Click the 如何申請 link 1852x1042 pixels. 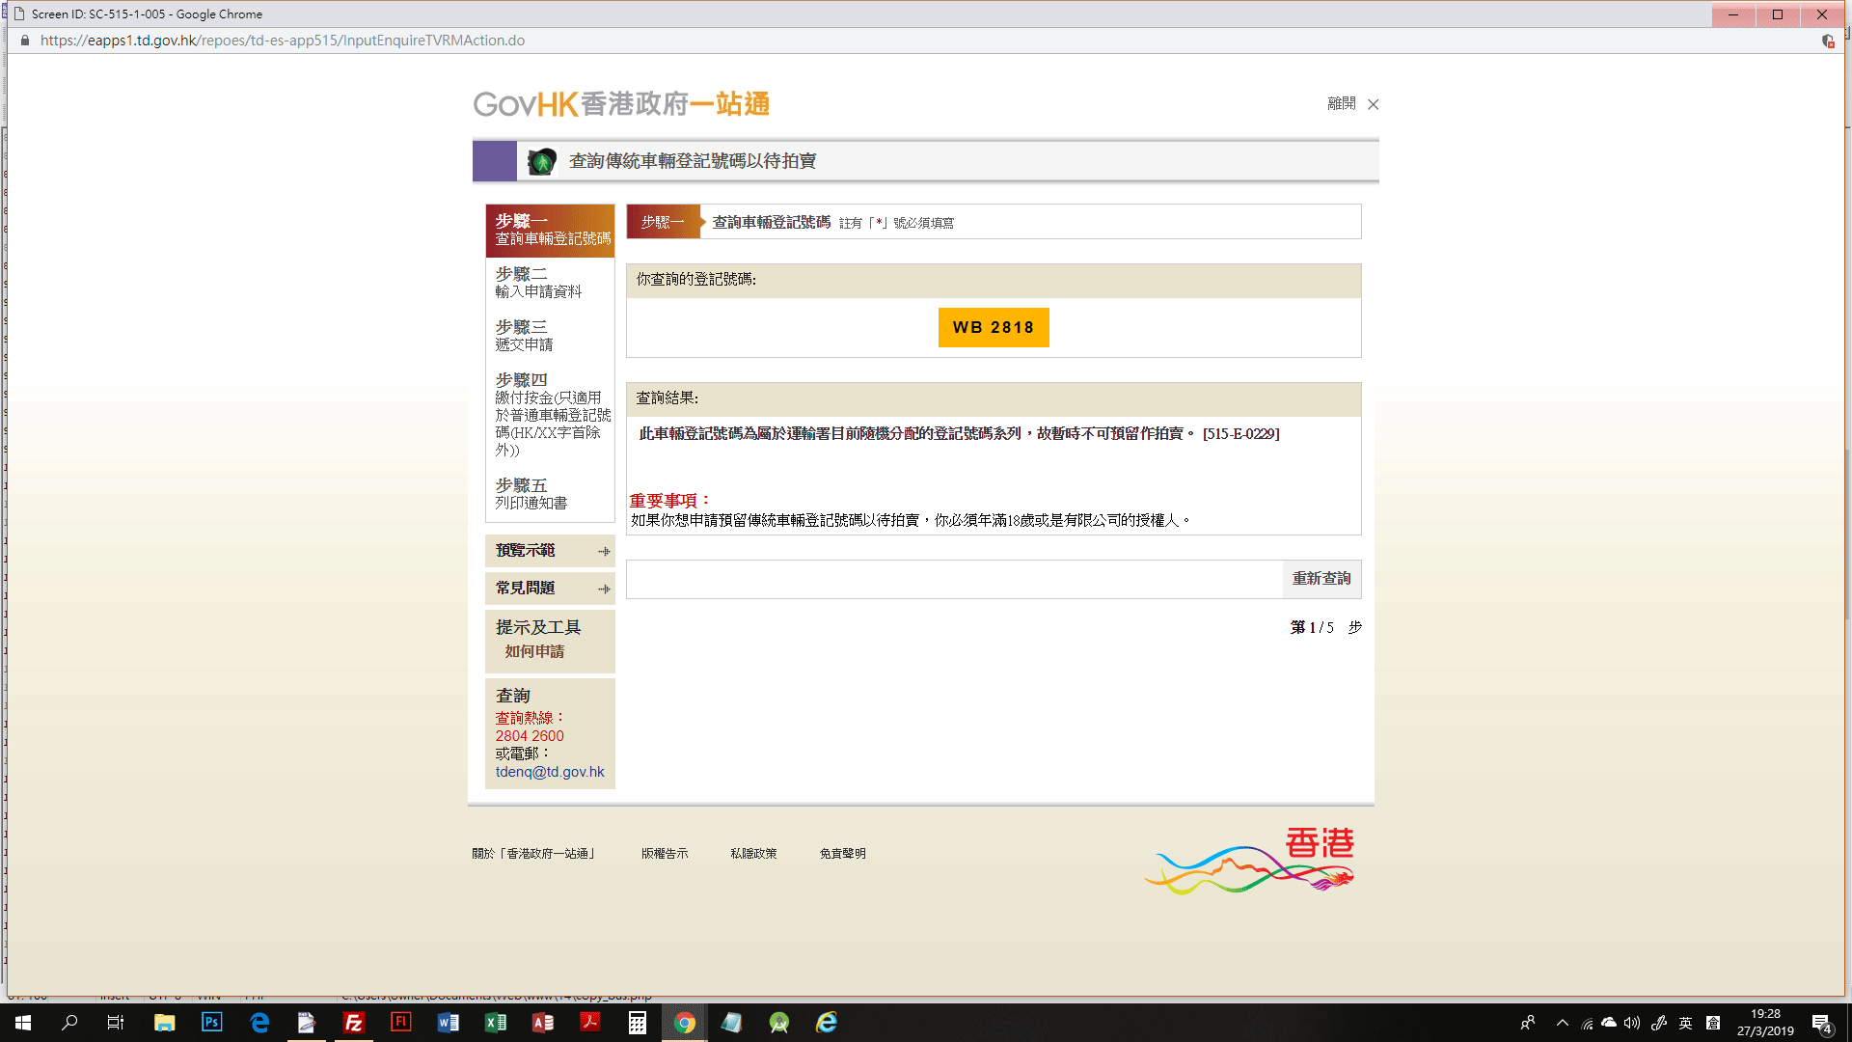pyautogui.click(x=534, y=651)
